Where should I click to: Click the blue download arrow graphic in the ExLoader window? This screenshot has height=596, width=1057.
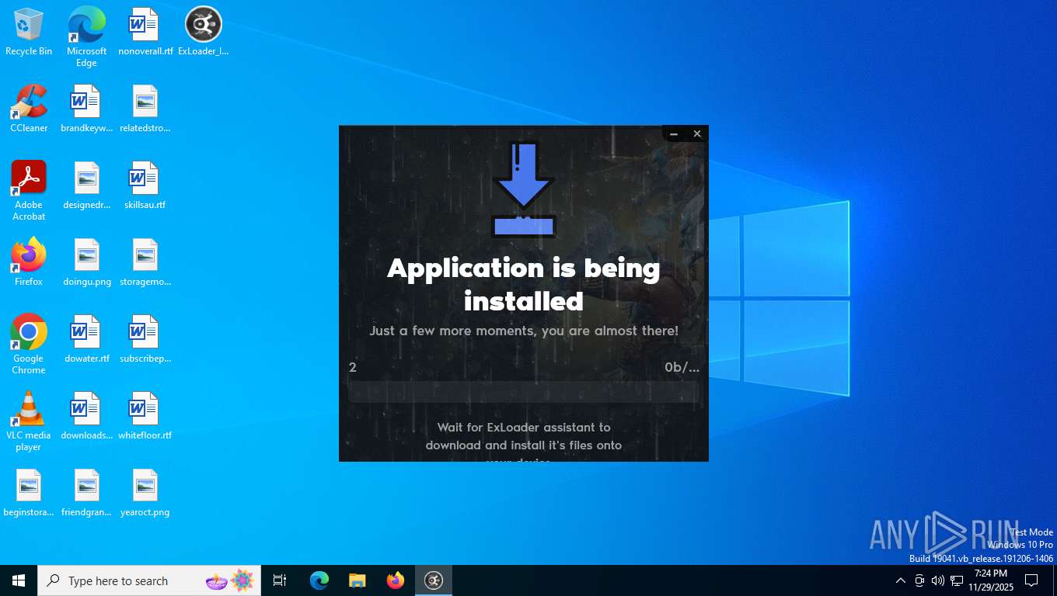(524, 189)
